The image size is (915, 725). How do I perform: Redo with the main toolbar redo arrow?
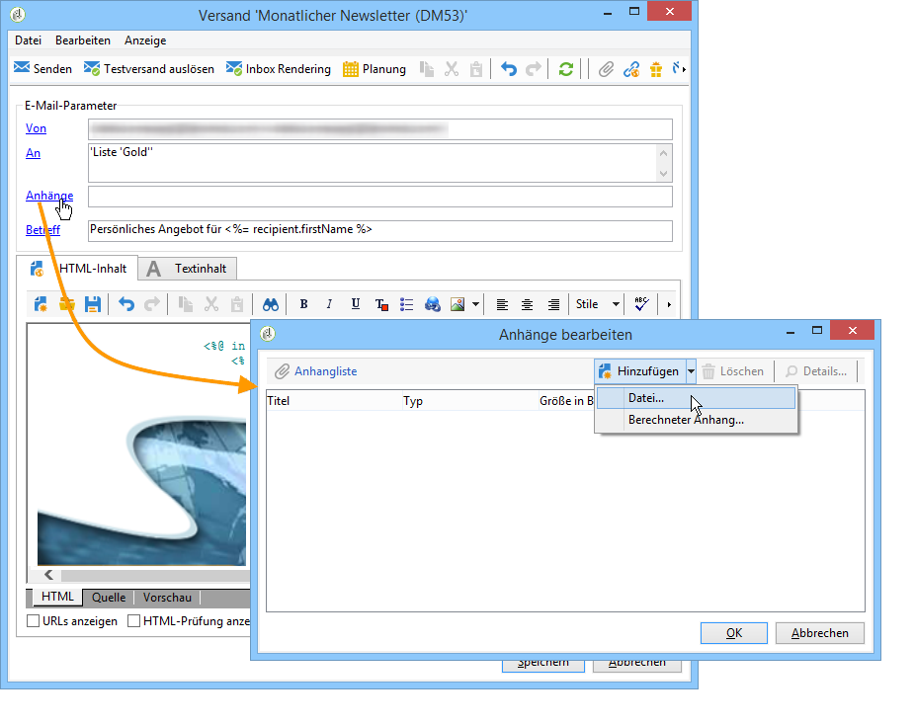point(534,69)
